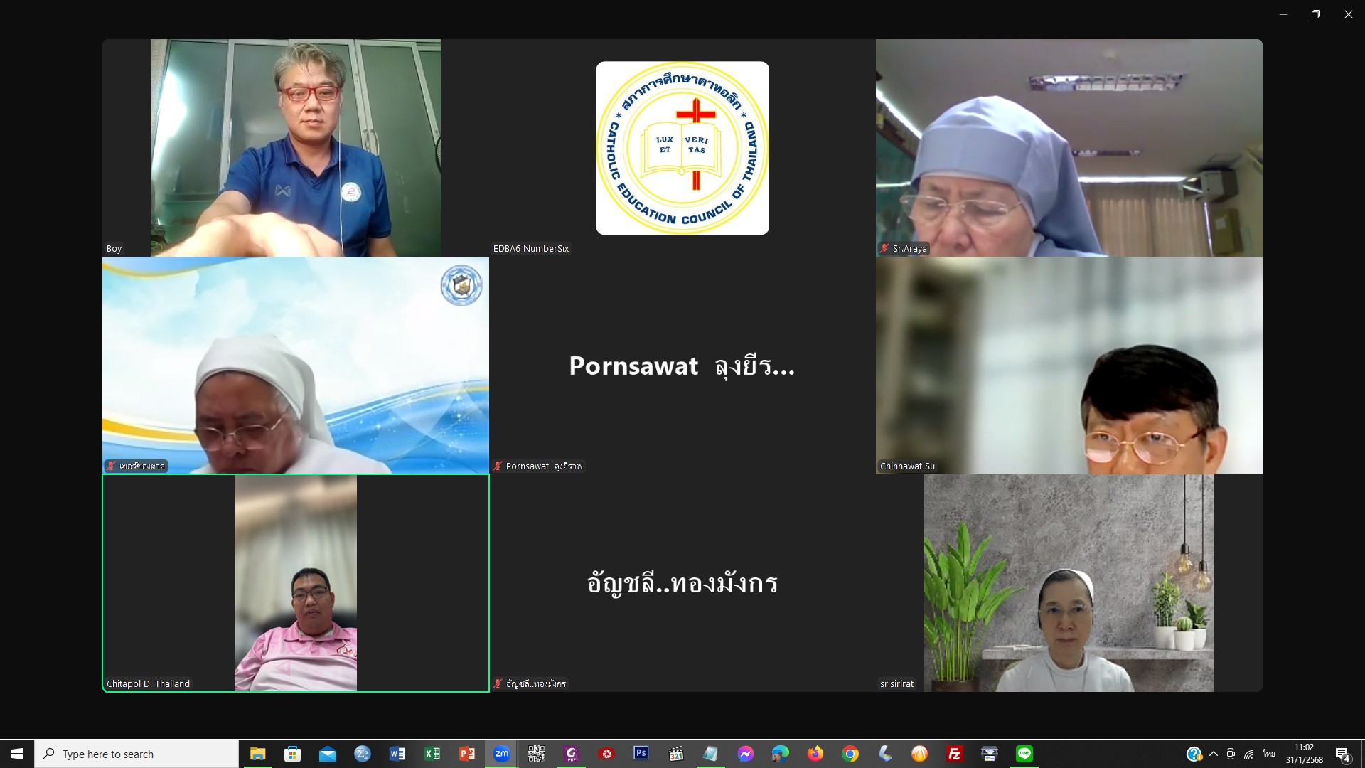Open Media Player Classic on taskbar

click(x=675, y=754)
